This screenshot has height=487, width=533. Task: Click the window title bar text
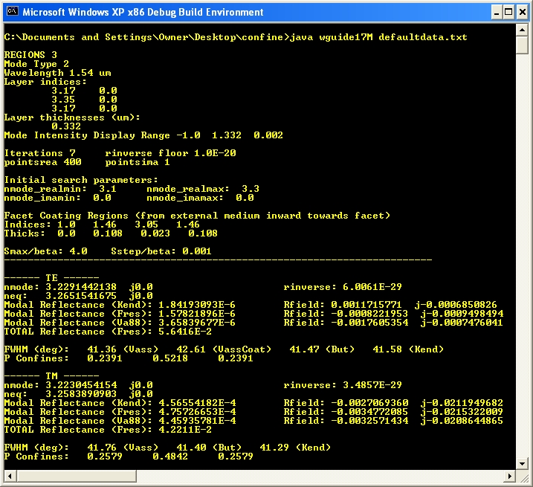point(143,12)
